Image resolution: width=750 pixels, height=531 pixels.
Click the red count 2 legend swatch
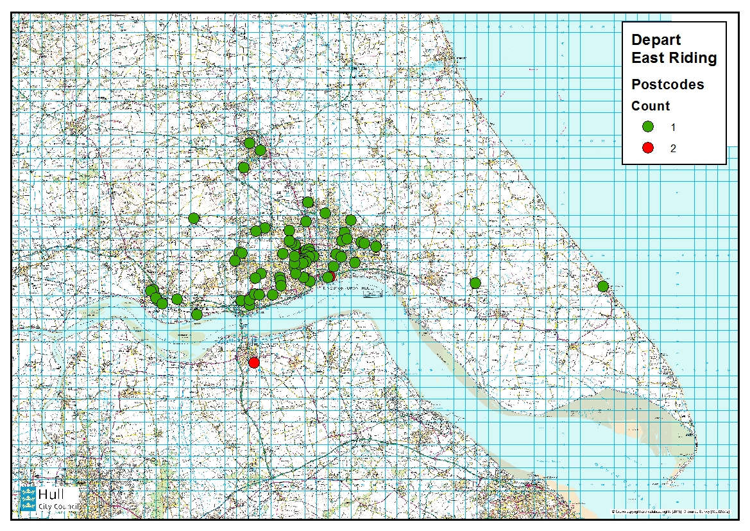tap(647, 148)
